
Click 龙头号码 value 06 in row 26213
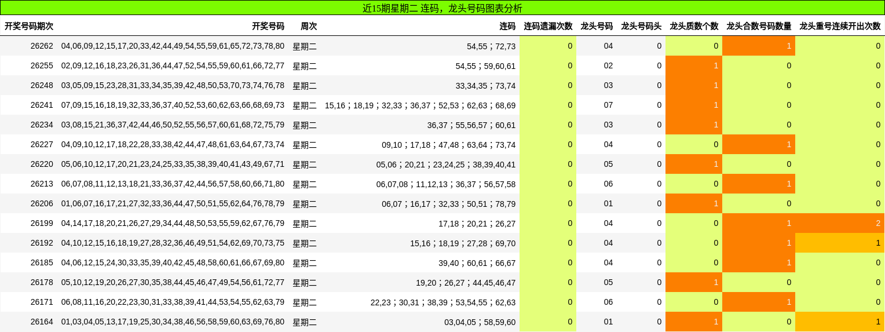pyautogui.click(x=608, y=184)
